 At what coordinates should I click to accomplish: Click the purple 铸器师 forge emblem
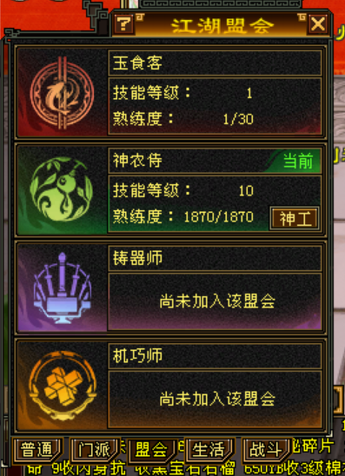point(62,288)
